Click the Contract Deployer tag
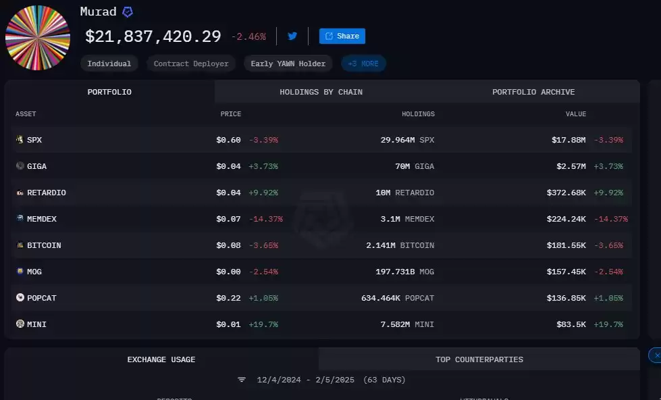The image size is (661, 400). pyautogui.click(x=191, y=64)
